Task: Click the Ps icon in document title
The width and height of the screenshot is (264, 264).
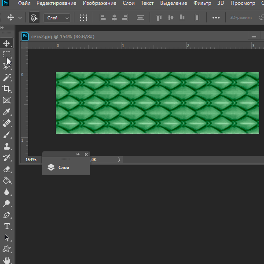Action: click(25, 36)
